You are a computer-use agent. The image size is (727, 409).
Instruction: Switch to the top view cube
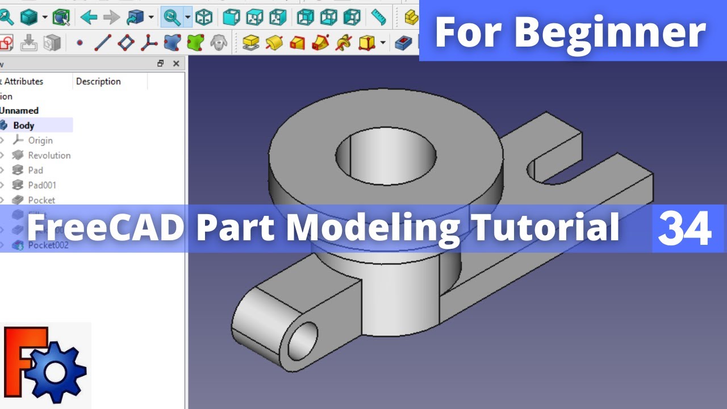254,18
